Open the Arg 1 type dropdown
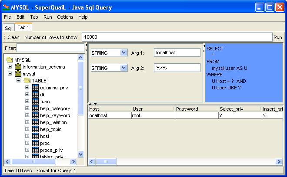The image size is (287, 177). 123,52
